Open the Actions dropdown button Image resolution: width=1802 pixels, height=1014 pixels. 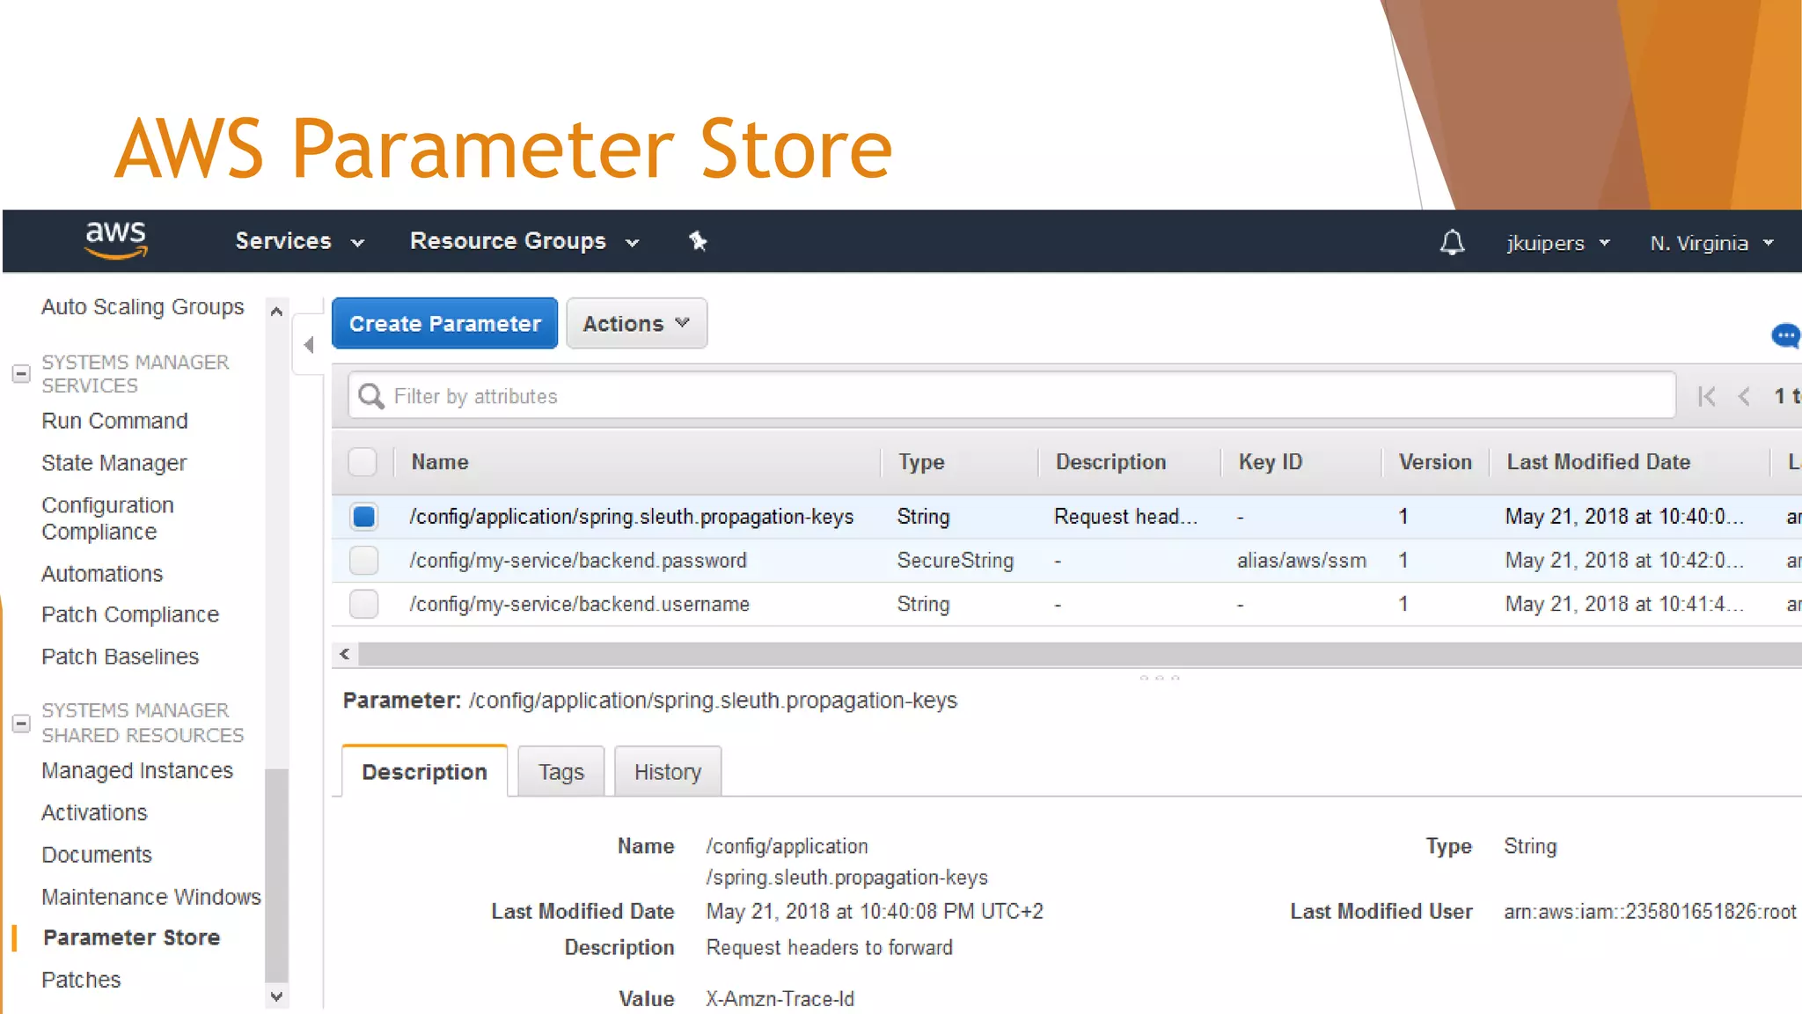pos(636,323)
